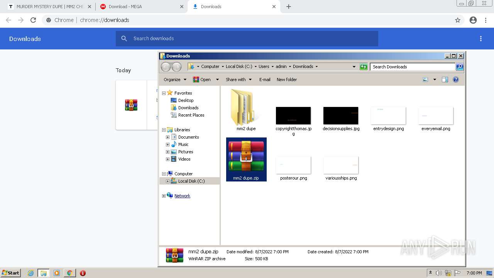
Task: Click the Chrome address bar
Action: tap(247, 20)
